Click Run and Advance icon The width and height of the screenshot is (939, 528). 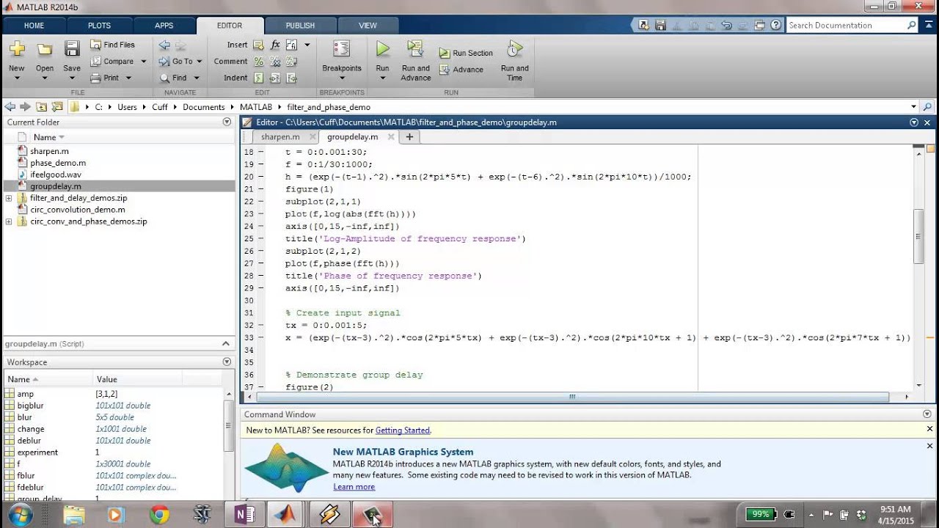(x=416, y=49)
